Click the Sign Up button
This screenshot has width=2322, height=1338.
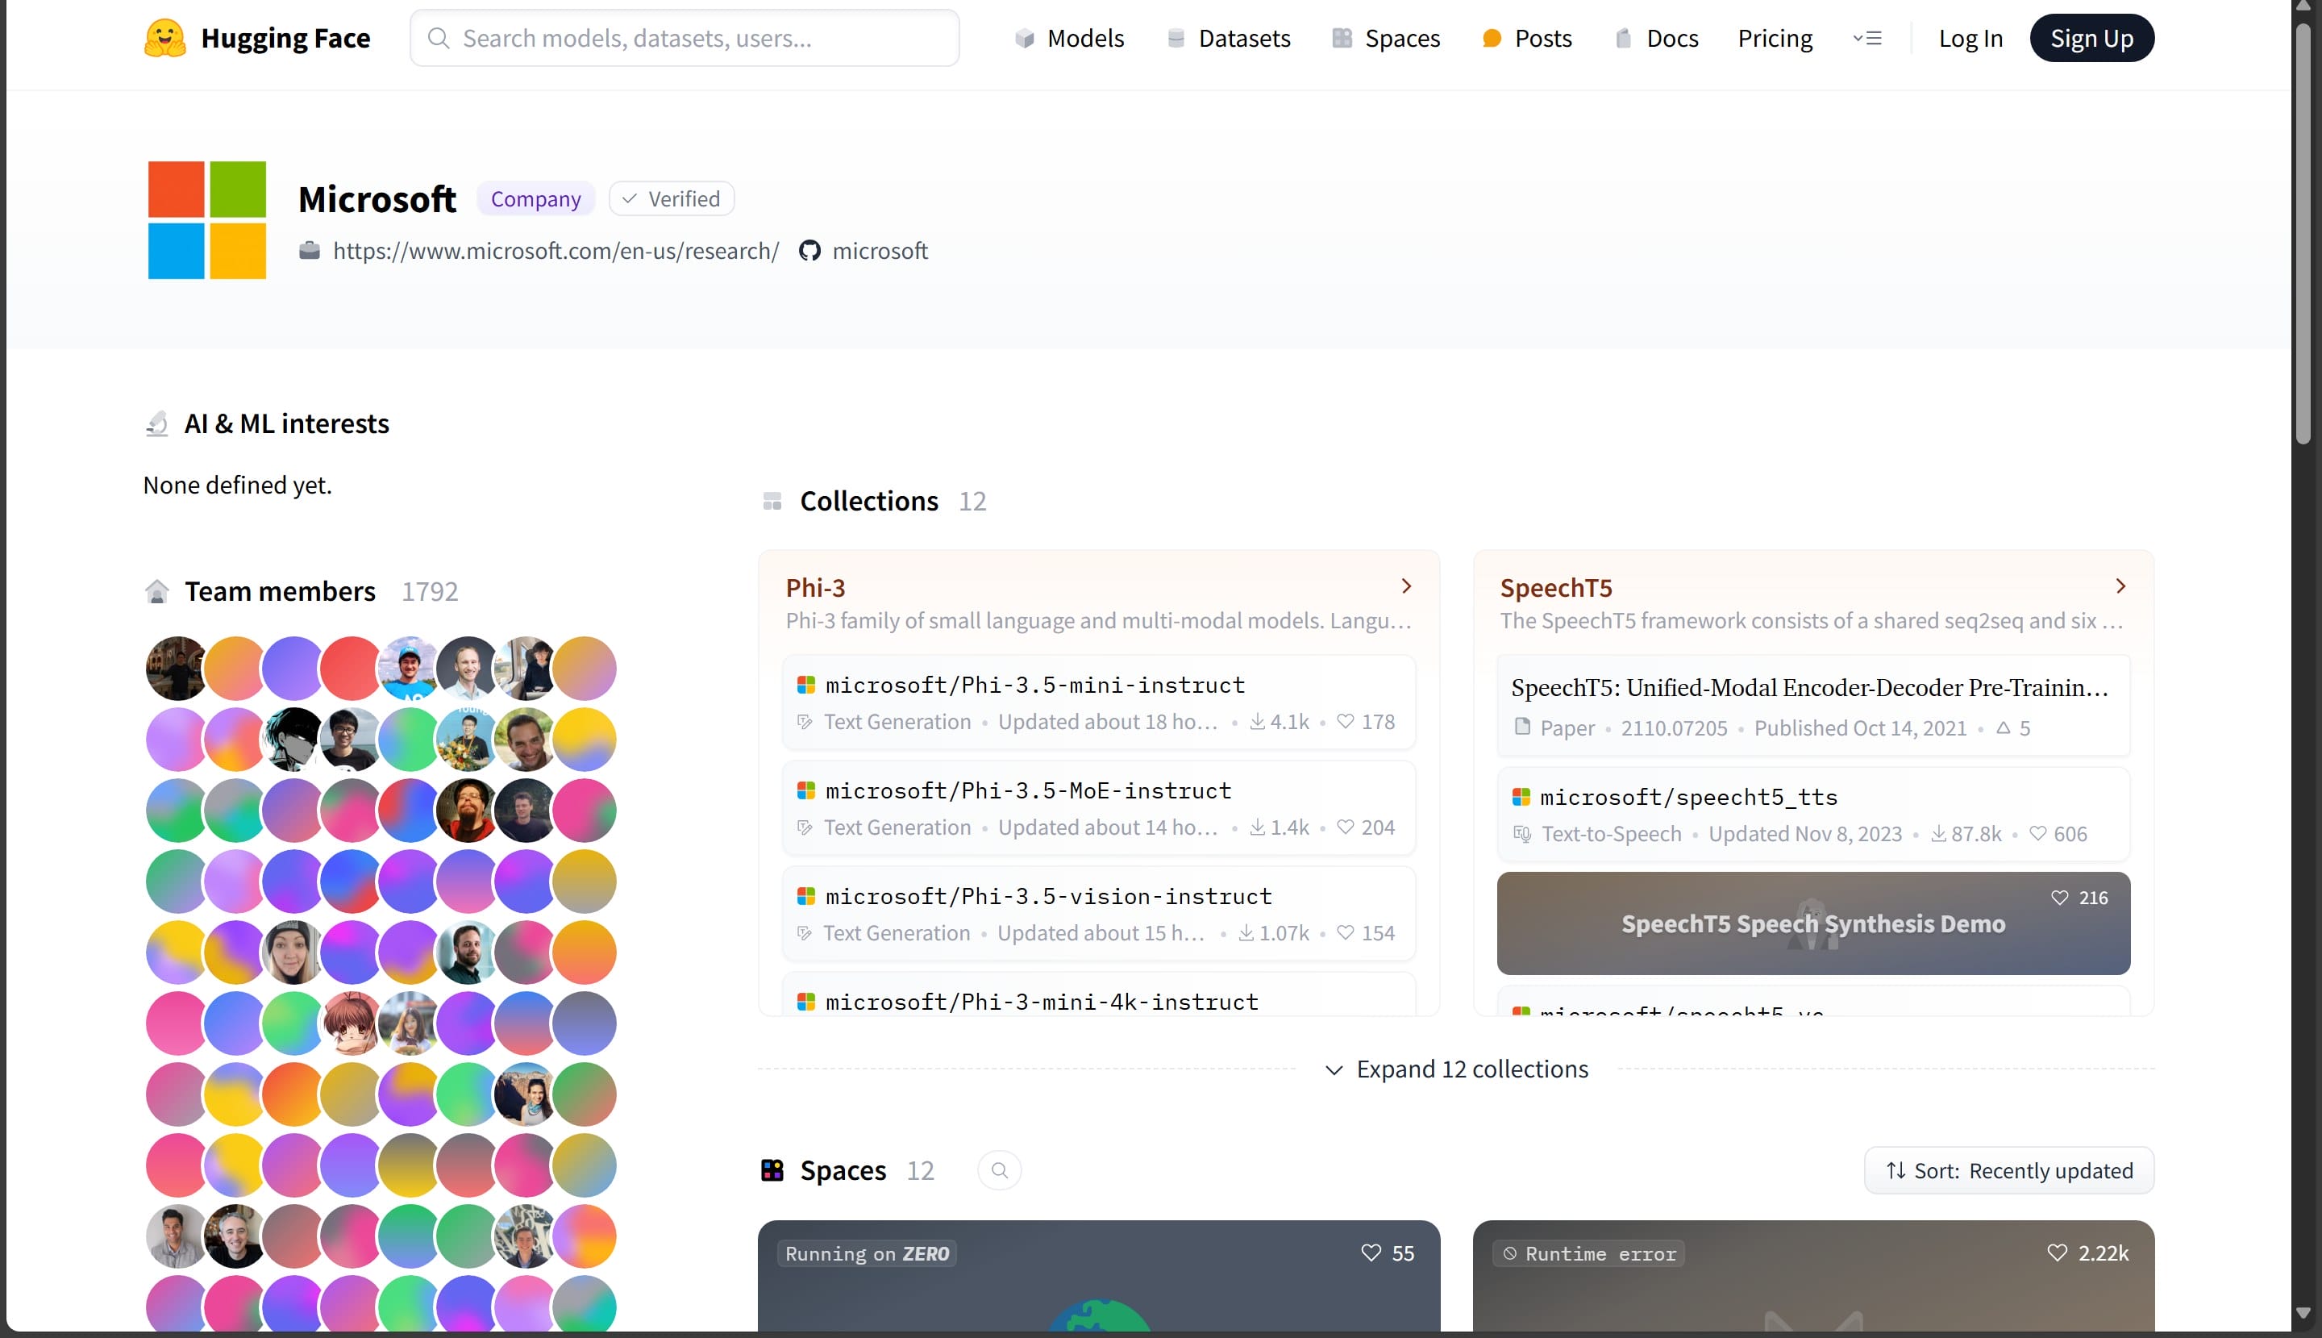[x=2091, y=39]
